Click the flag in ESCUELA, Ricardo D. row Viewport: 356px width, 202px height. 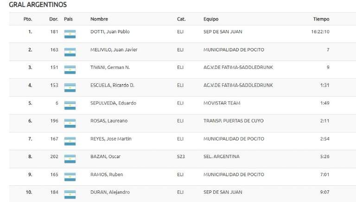[x=70, y=87]
